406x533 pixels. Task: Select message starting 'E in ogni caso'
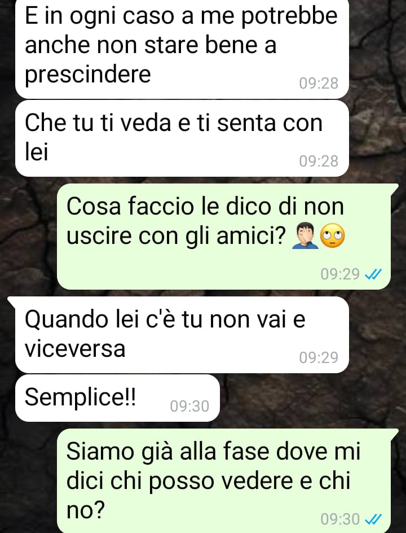[182, 47]
